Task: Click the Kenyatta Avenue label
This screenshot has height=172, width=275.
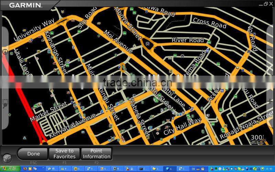Action: (x=72, y=125)
